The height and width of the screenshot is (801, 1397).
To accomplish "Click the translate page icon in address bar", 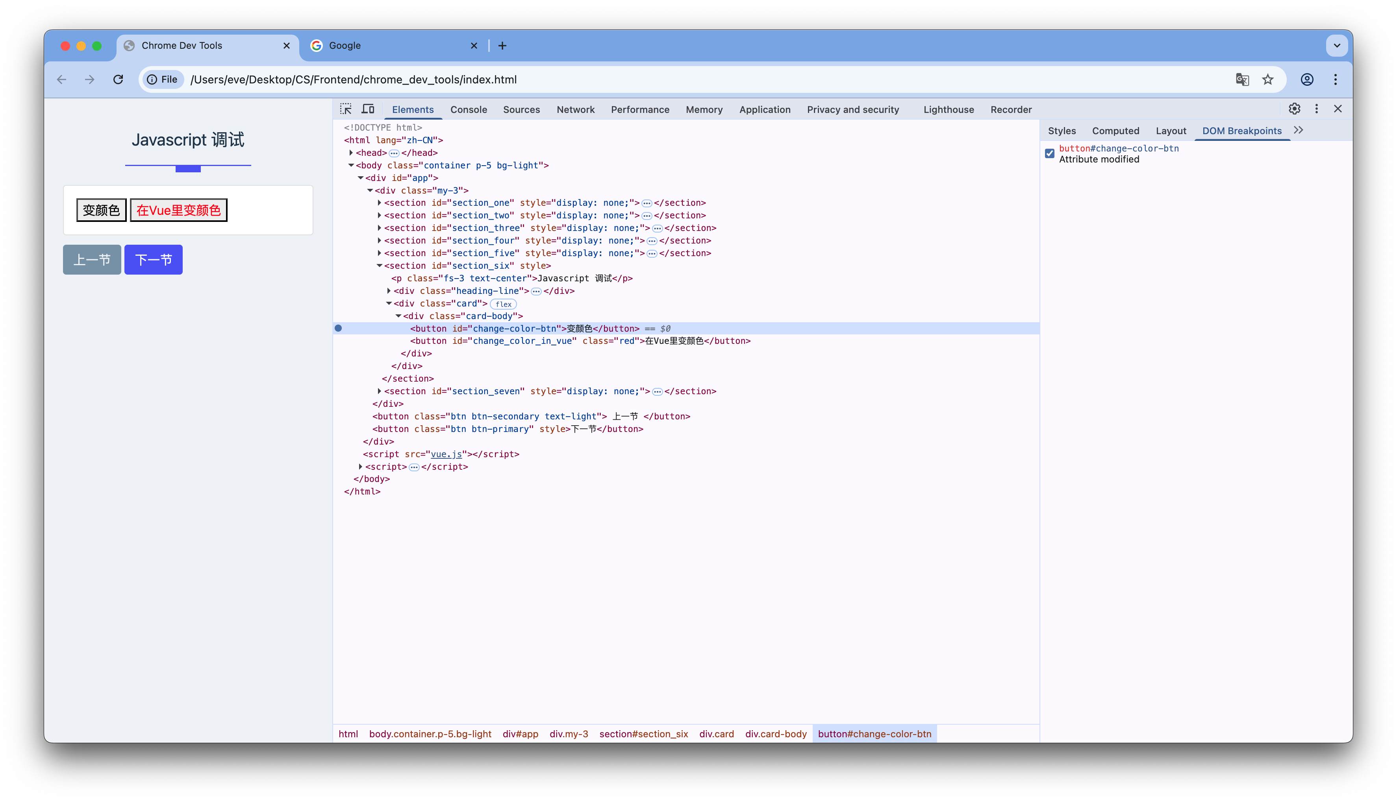I will [1242, 79].
